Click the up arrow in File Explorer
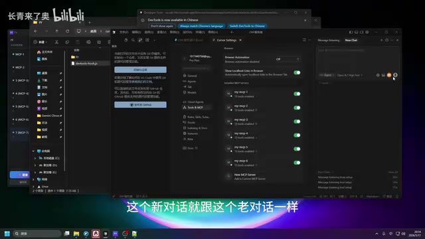This screenshot has width=425, height=239. click(56, 31)
